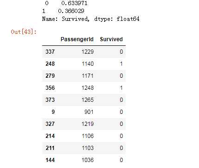This screenshot has width=199, height=168.
Task: Click row index 9
Action: point(53,112)
